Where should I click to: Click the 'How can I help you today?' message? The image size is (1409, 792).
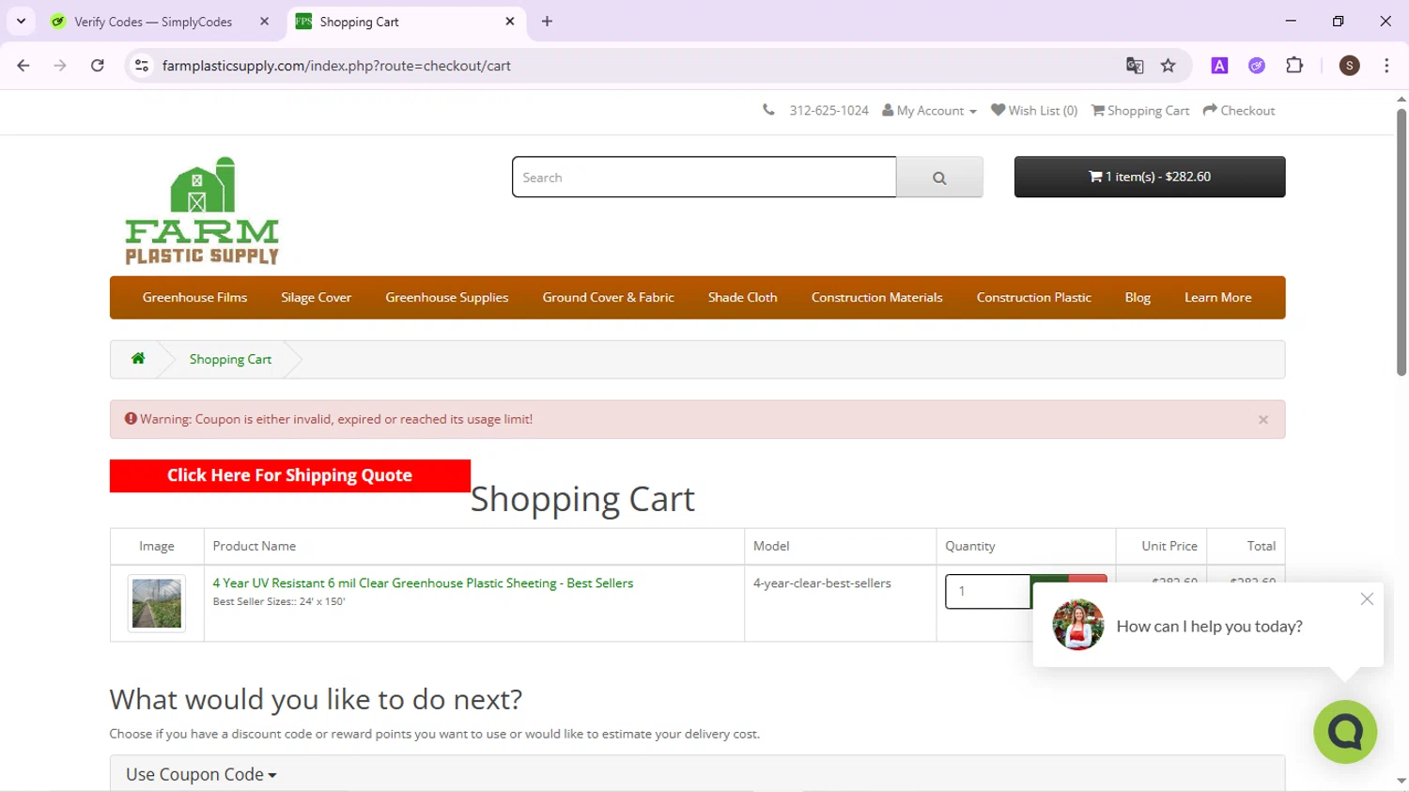(x=1209, y=627)
